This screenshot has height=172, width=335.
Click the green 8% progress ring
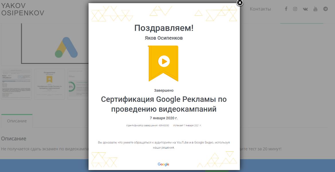pyautogui.click(x=71, y=87)
